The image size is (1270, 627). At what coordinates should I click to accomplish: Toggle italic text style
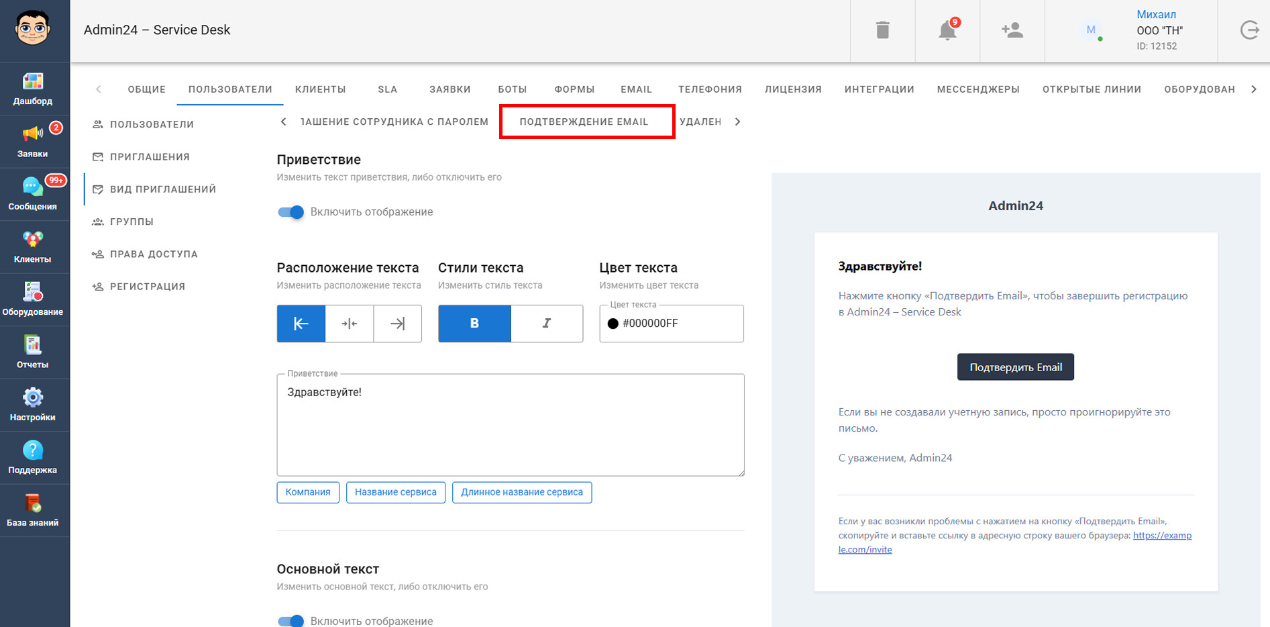tap(547, 324)
